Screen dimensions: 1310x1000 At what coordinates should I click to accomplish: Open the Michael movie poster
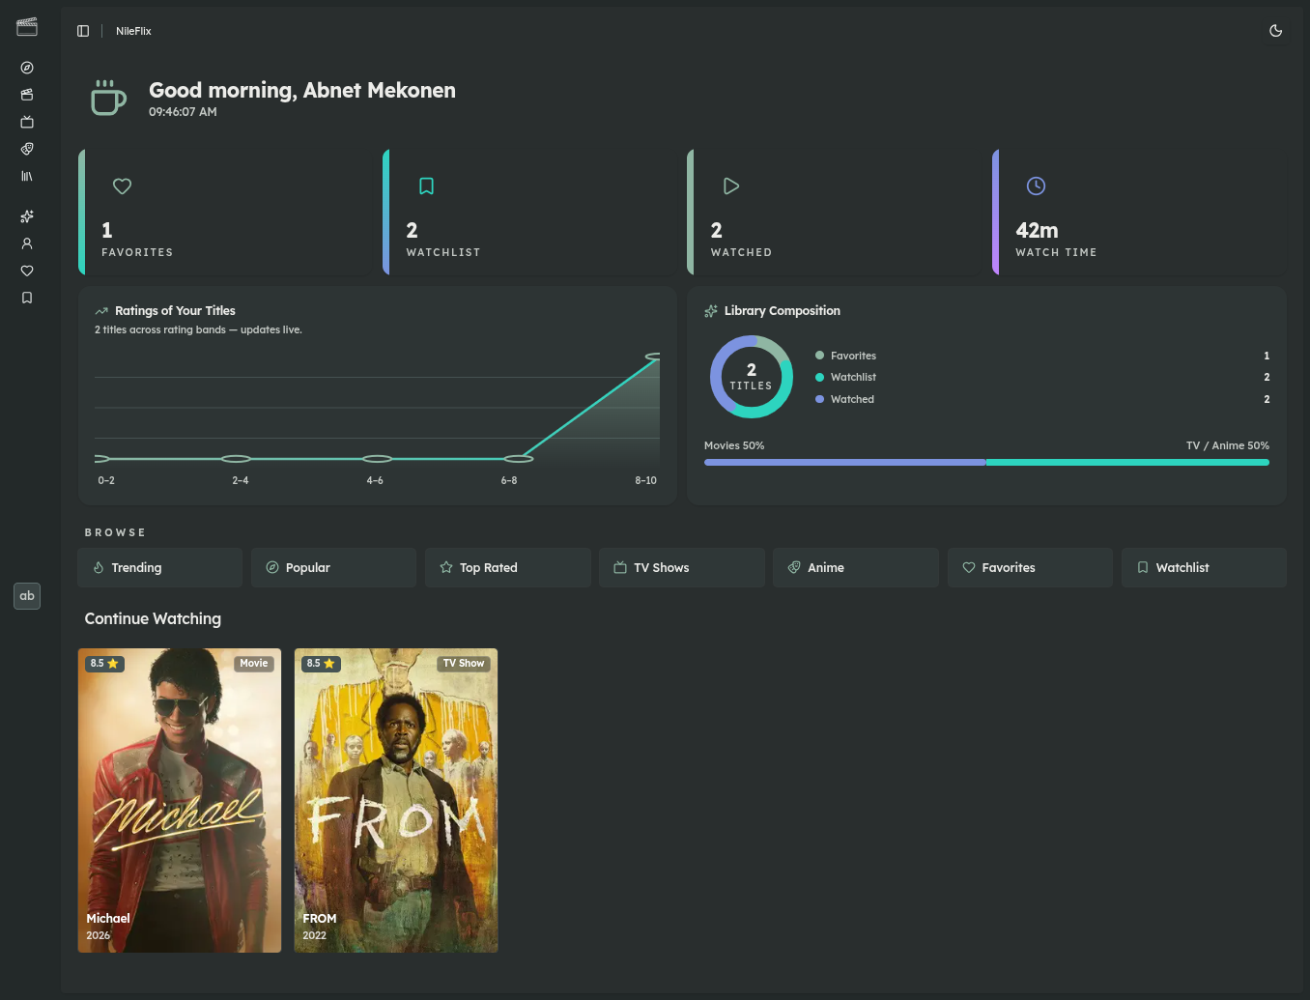pos(180,801)
